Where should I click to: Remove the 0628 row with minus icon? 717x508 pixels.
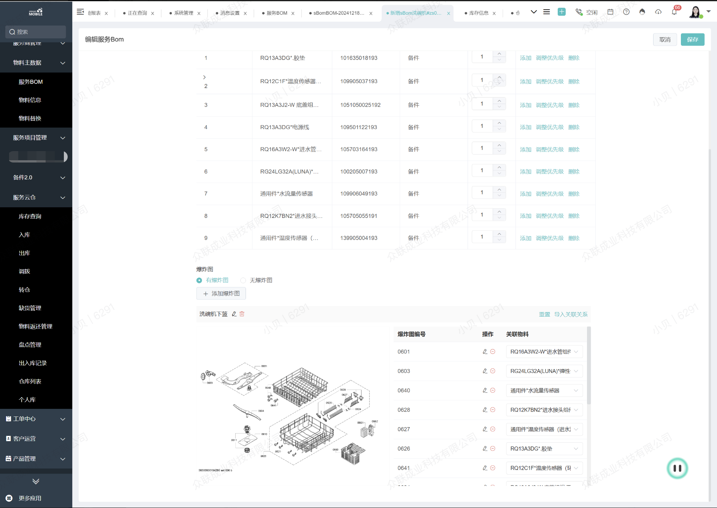(493, 410)
